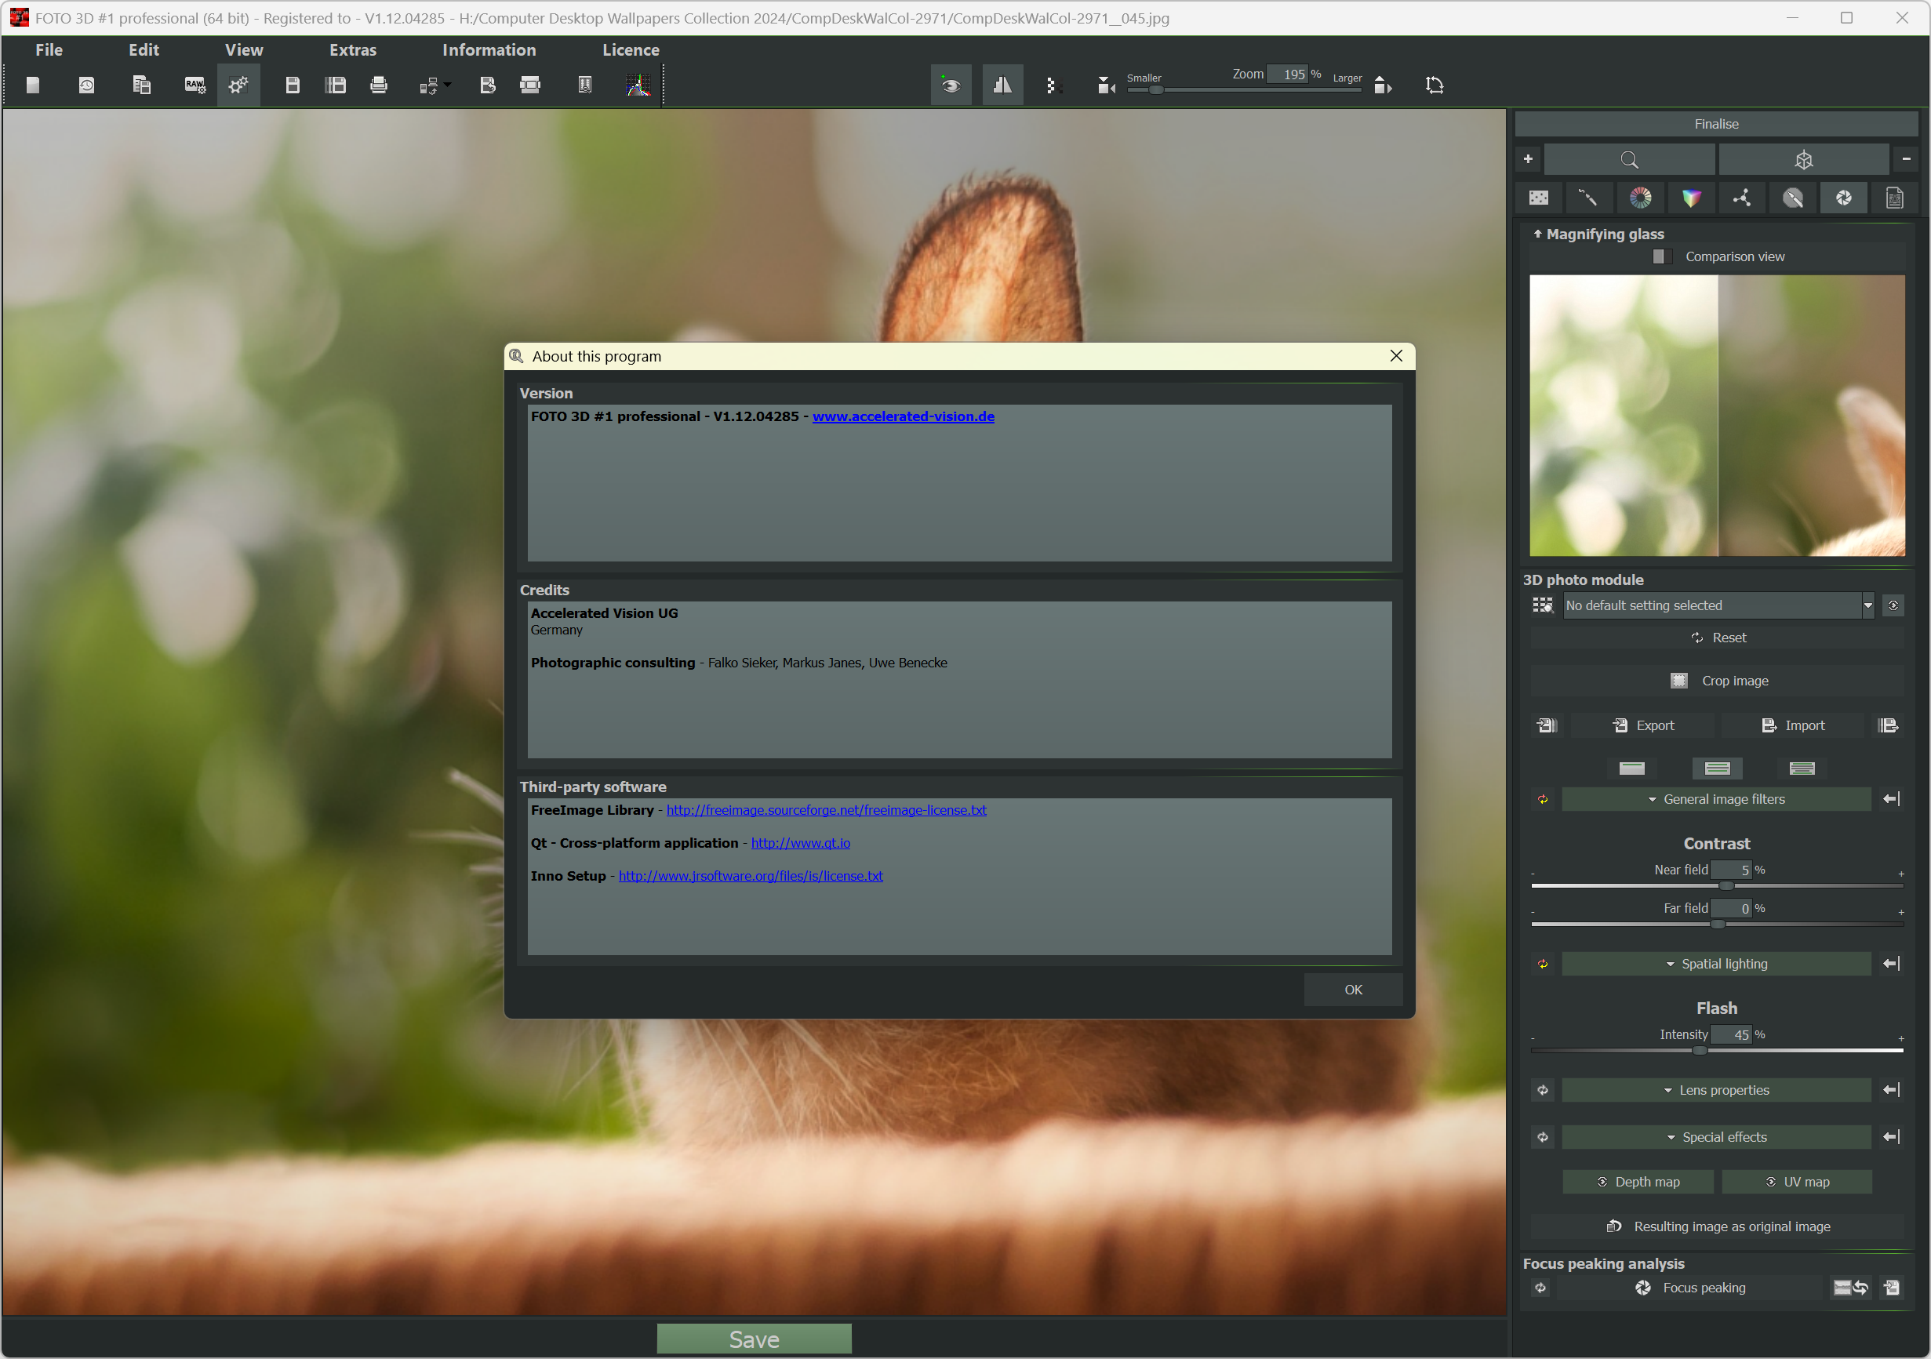Click the Zoom percentage input field

[x=1288, y=74]
